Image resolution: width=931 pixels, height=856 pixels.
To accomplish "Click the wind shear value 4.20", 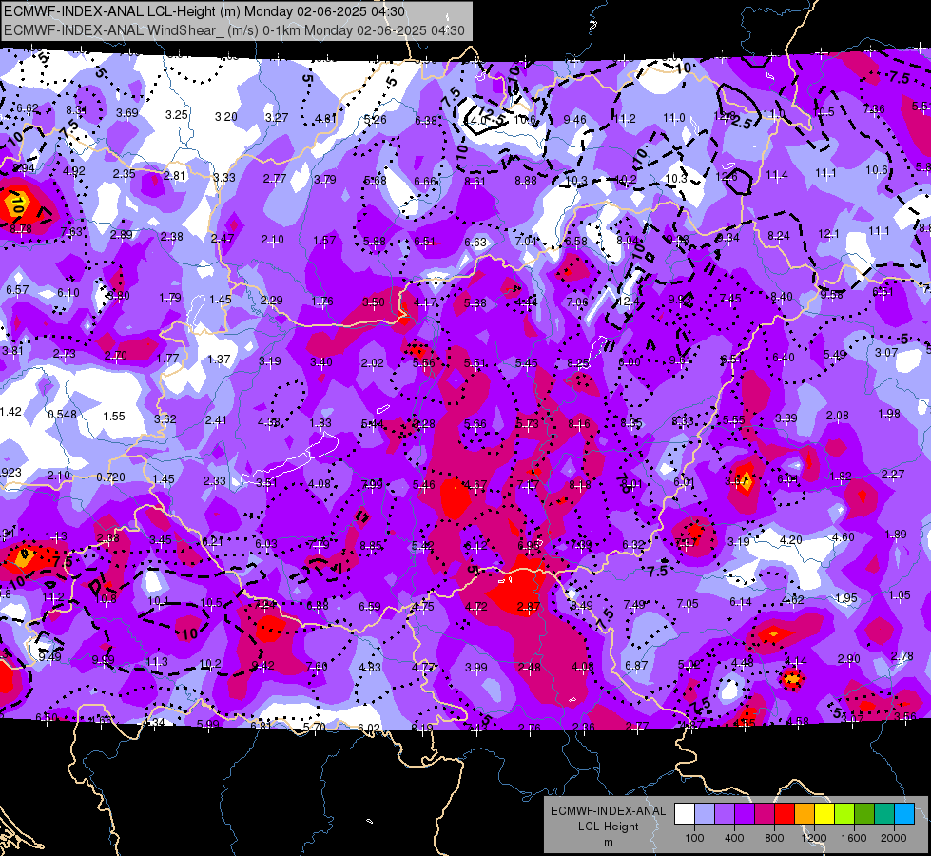I will coord(791,539).
